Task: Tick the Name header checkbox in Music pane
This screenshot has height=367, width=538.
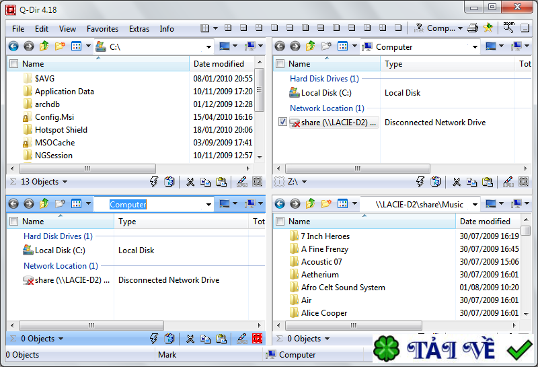Action: pyautogui.click(x=280, y=222)
